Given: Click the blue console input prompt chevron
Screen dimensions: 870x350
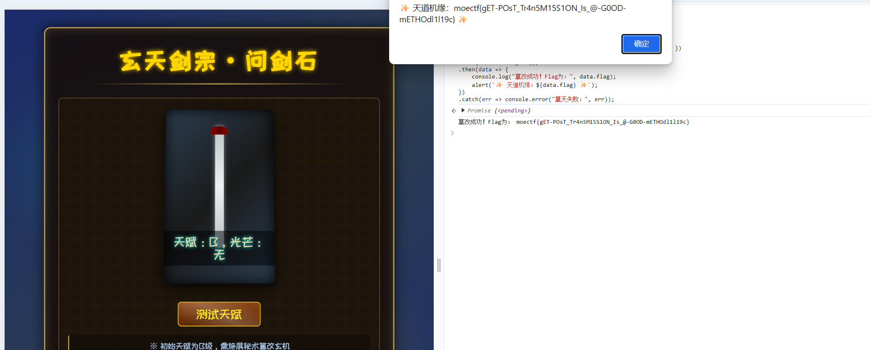Looking at the screenshot, I should point(452,133).
